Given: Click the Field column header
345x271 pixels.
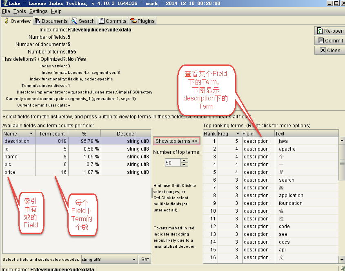Looking at the screenshot, I should coord(258,133).
